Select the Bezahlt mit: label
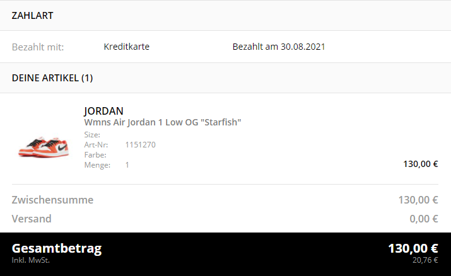 click(x=38, y=47)
